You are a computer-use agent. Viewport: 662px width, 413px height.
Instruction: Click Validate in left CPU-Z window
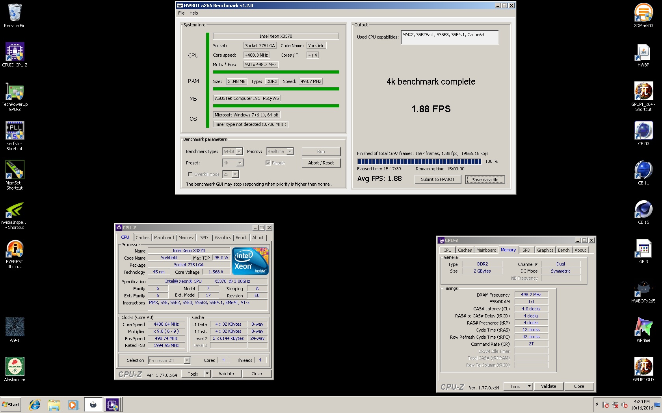pos(226,374)
